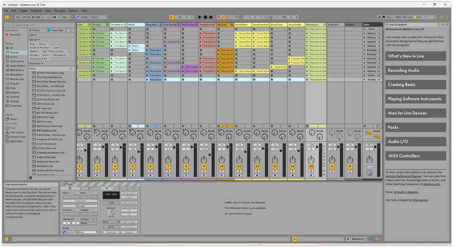Open Samples browser category
Screen dimensions: 453x247
pos(15,93)
